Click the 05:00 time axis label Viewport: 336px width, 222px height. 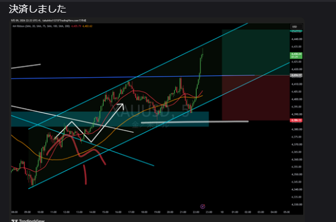[x=287, y=212]
